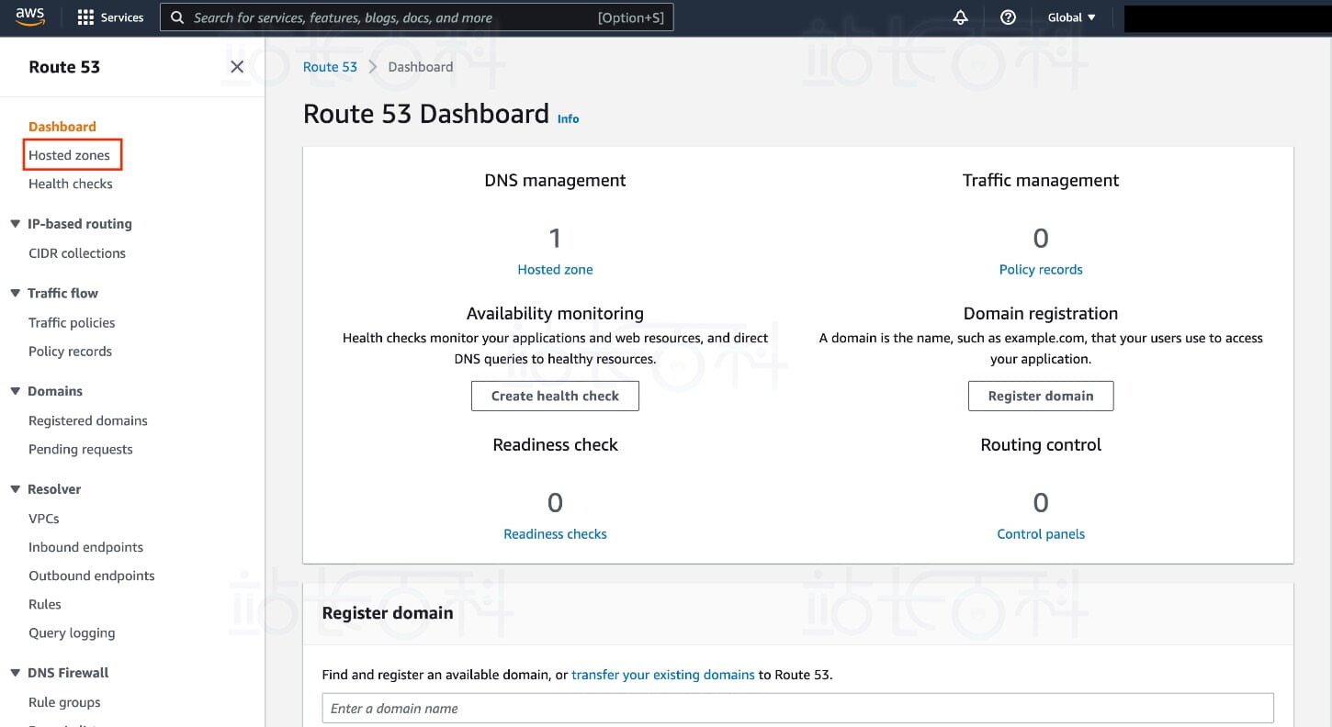
Task: Open Pending requests
Action: tap(81, 450)
